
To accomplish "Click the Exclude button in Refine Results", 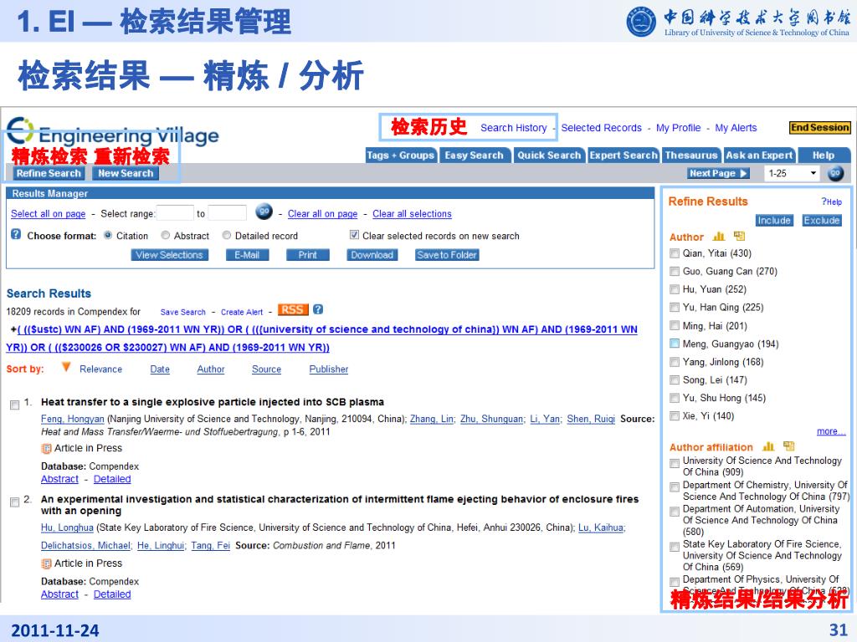I will (x=821, y=221).
